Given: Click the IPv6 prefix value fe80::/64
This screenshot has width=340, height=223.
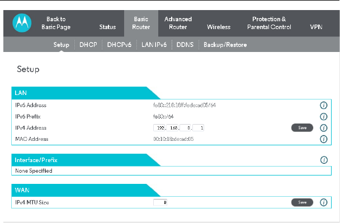Looking at the screenshot, I should tap(163, 117).
